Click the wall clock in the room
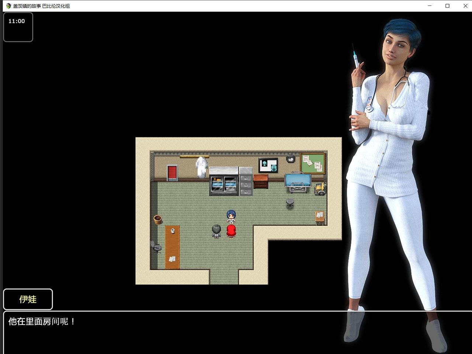The height and width of the screenshot is (354, 472). (x=291, y=159)
